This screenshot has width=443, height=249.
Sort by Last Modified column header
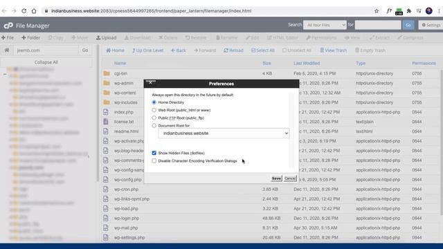pos(307,63)
